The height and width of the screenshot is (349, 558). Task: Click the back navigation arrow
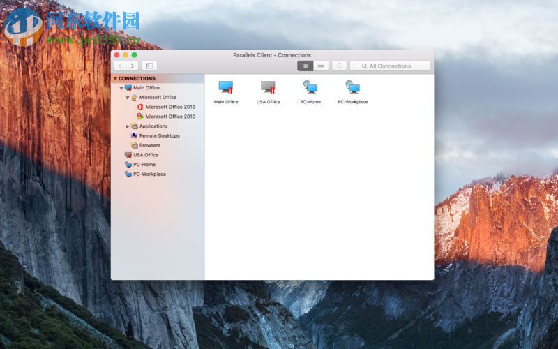(x=120, y=66)
